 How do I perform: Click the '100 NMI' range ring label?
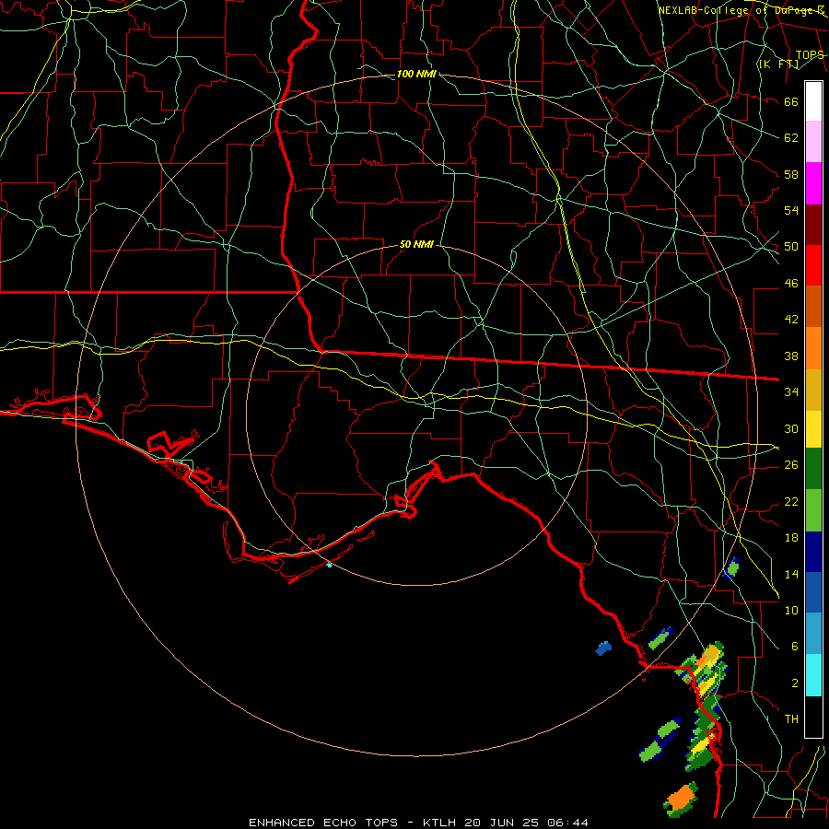tap(416, 74)
